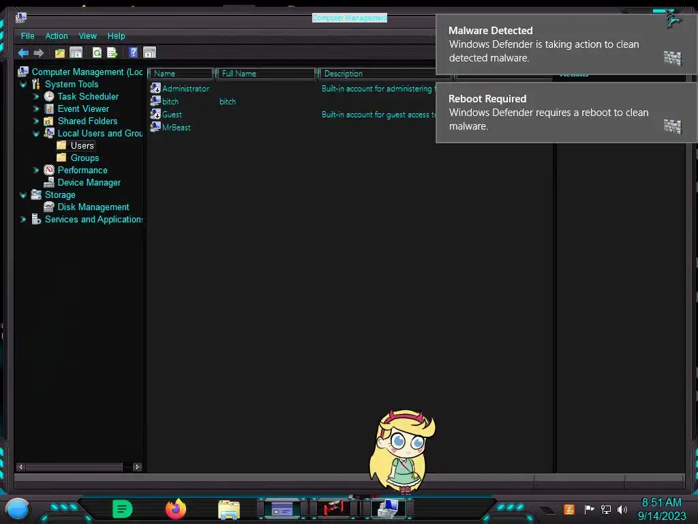Click the tree pane right scroll arrow

(137, 467)
